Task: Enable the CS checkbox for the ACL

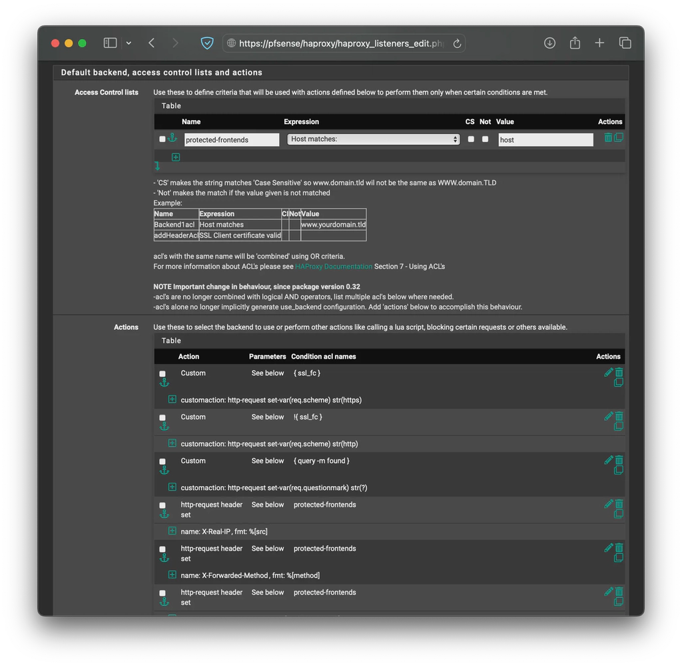Action: pyautogui.click(x=471, y=139)
